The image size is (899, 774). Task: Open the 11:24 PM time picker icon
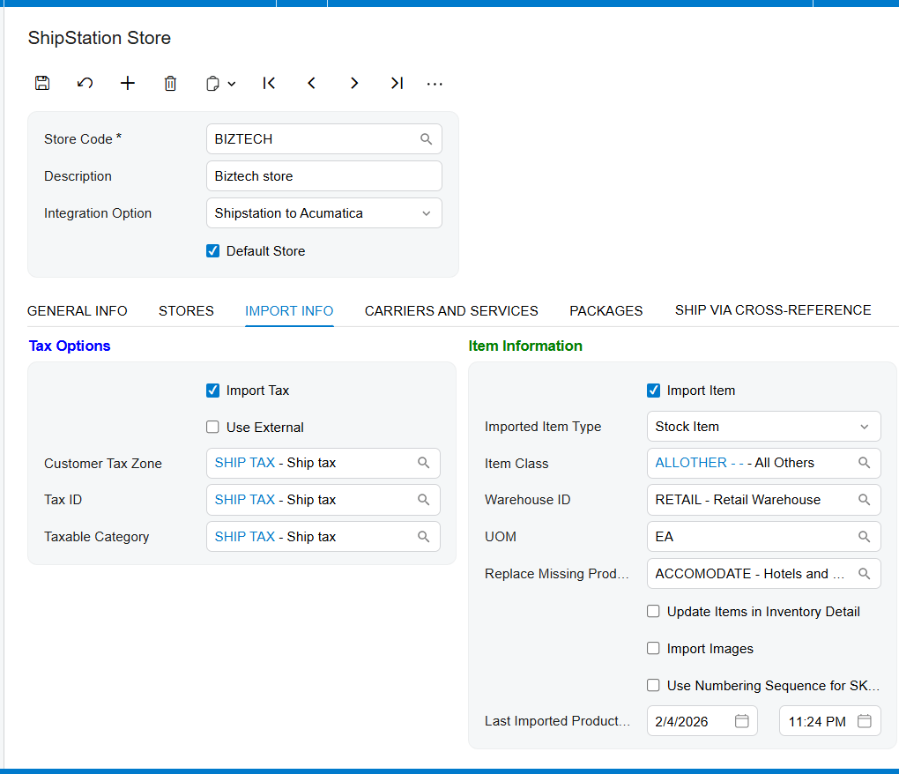[865, 721]
